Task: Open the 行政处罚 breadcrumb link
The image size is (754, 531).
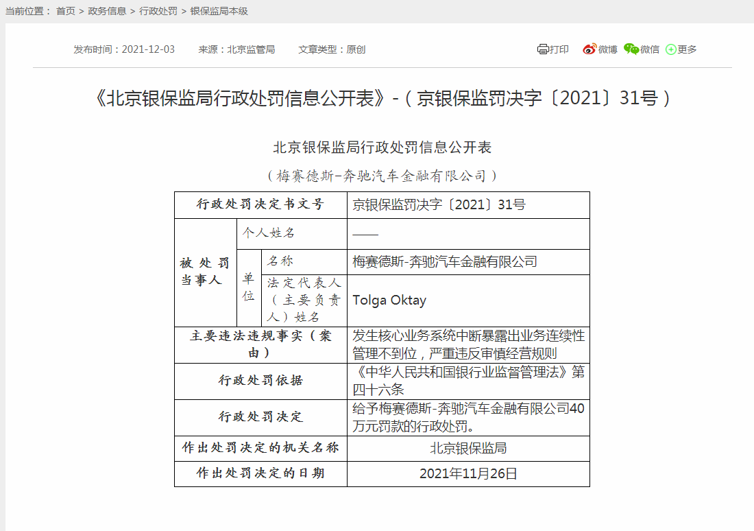Action: point(158,11)
